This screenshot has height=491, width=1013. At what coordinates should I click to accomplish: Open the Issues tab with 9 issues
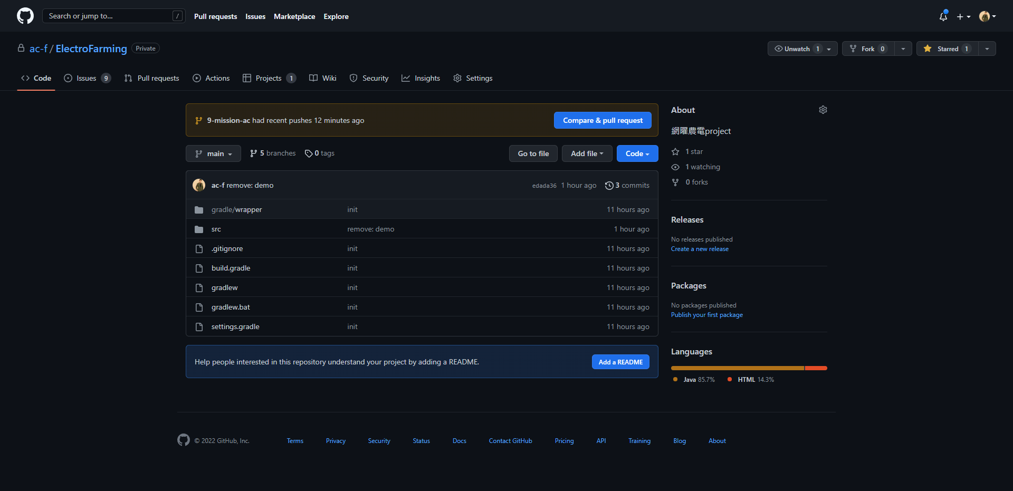tap(88, 78)
